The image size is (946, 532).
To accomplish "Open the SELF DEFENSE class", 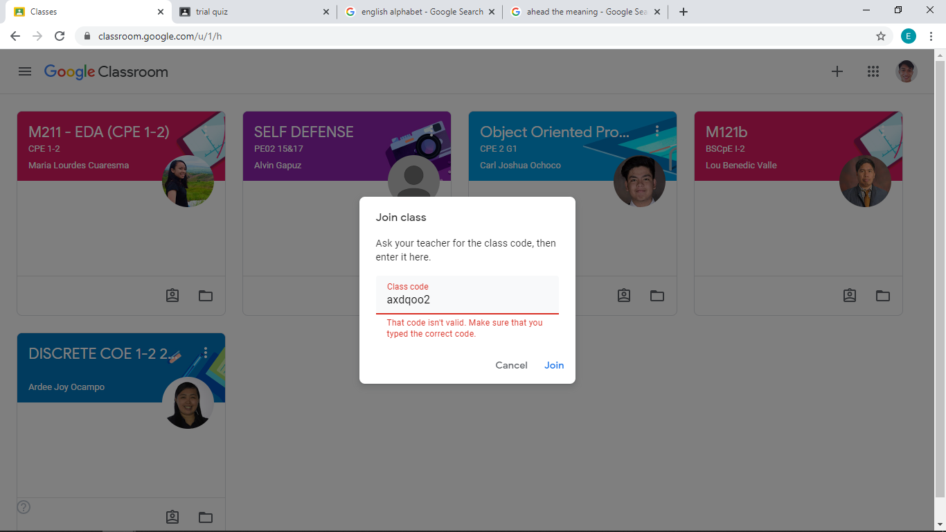I will click(304, 132).
